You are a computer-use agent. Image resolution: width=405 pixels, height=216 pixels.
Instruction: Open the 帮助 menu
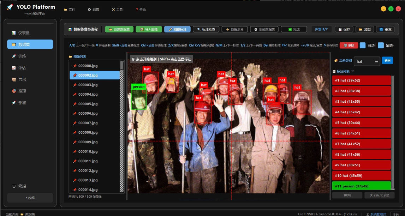[141, 10]
